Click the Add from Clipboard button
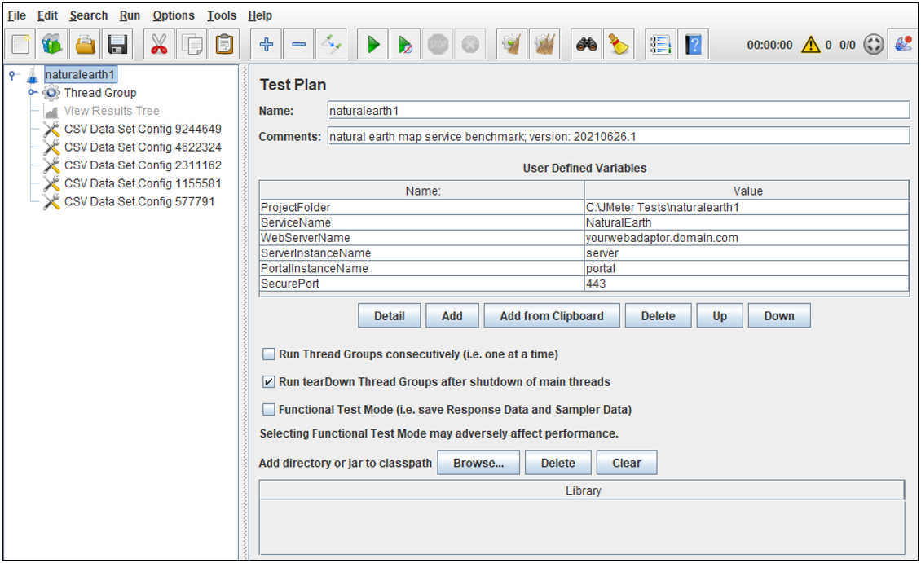The image size is (921, 563). click(552, 315)
